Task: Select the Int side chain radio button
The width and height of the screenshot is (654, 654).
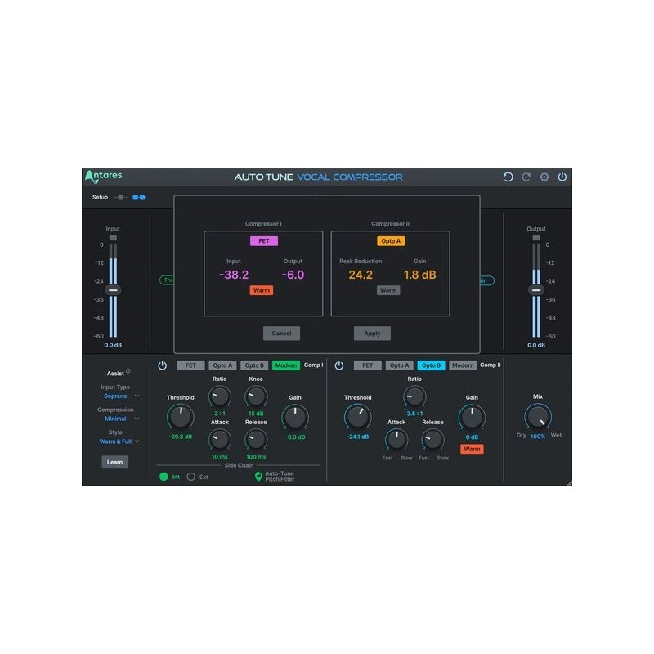Action: [163, 476]
